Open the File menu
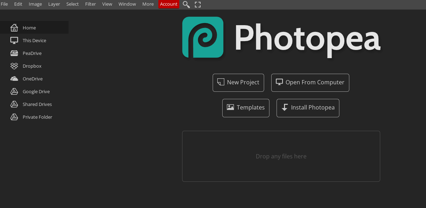Screen dimensions: 426x208 4,4
